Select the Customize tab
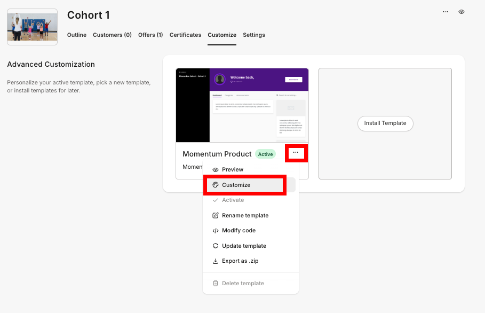 (x=222, y=35)
